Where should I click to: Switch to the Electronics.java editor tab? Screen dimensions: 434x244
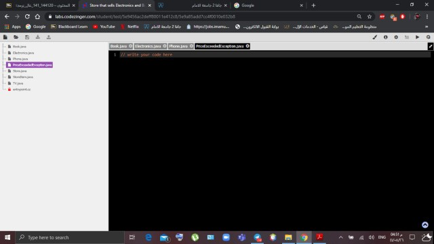click(x=148, y=46)
